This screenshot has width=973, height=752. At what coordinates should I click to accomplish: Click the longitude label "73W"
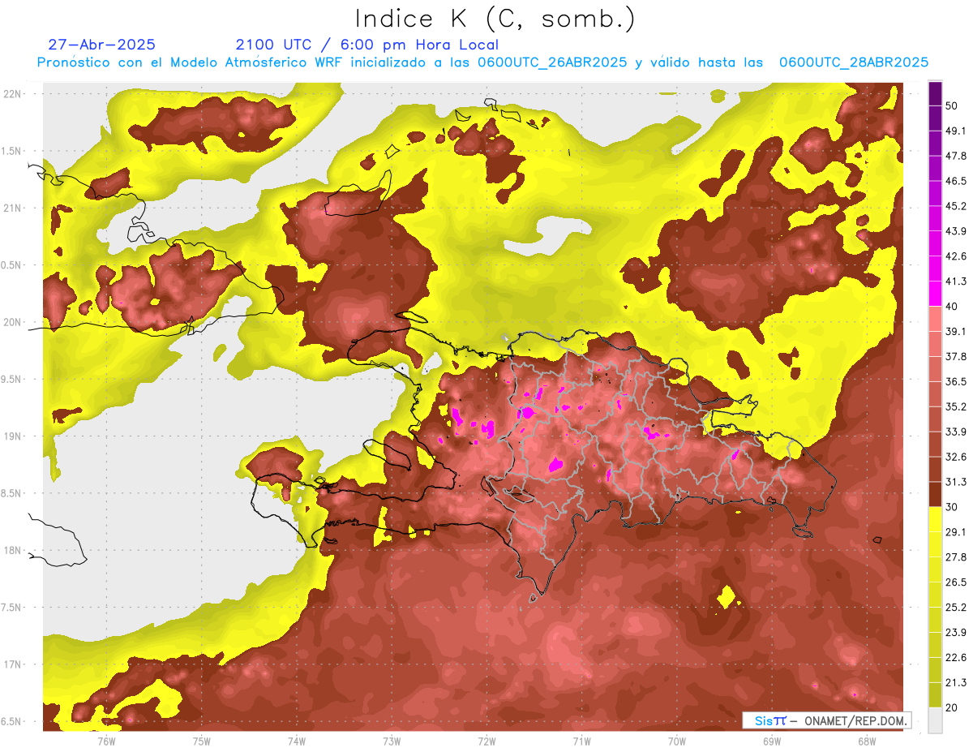pyautogui.click(x=392, y=741)
